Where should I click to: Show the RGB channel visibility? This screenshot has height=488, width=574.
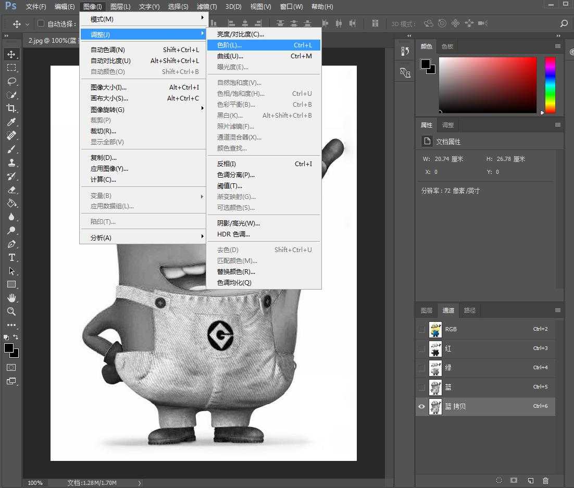click(422, 329)
